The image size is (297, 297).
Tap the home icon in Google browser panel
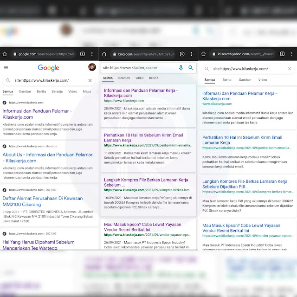click(5, 54)
